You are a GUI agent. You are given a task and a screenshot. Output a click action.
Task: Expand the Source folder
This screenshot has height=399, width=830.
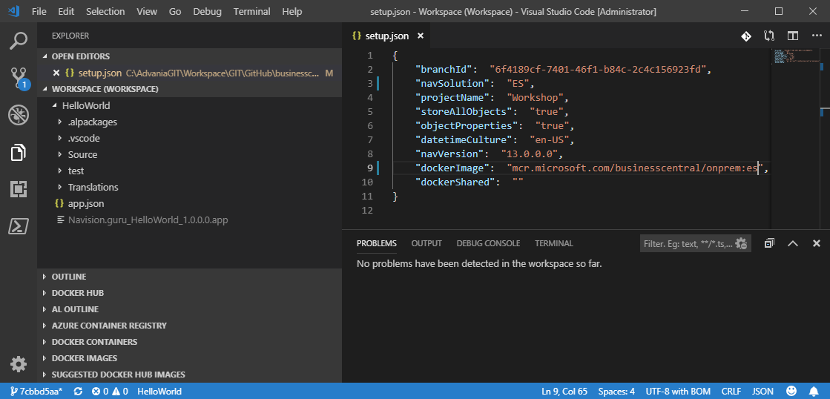pyautogui.click(x=82, y=154)
